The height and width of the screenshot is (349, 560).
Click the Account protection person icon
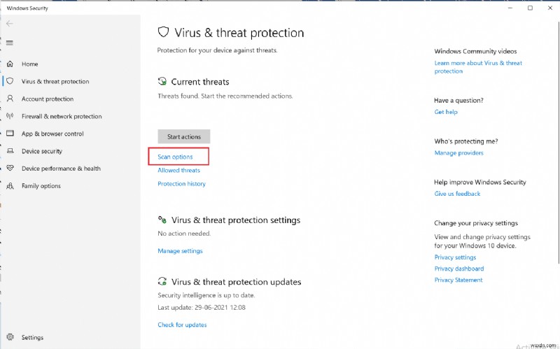coord(10,99)
